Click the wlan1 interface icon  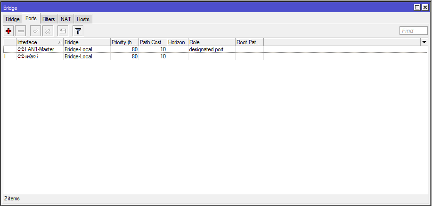[x=21, y=56]
